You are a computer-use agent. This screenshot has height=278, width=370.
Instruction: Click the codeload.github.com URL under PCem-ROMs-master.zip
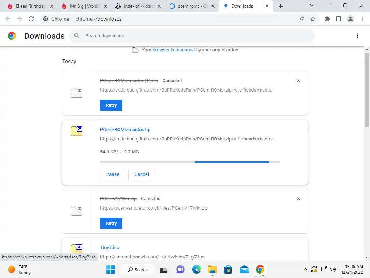click(186, 139)
